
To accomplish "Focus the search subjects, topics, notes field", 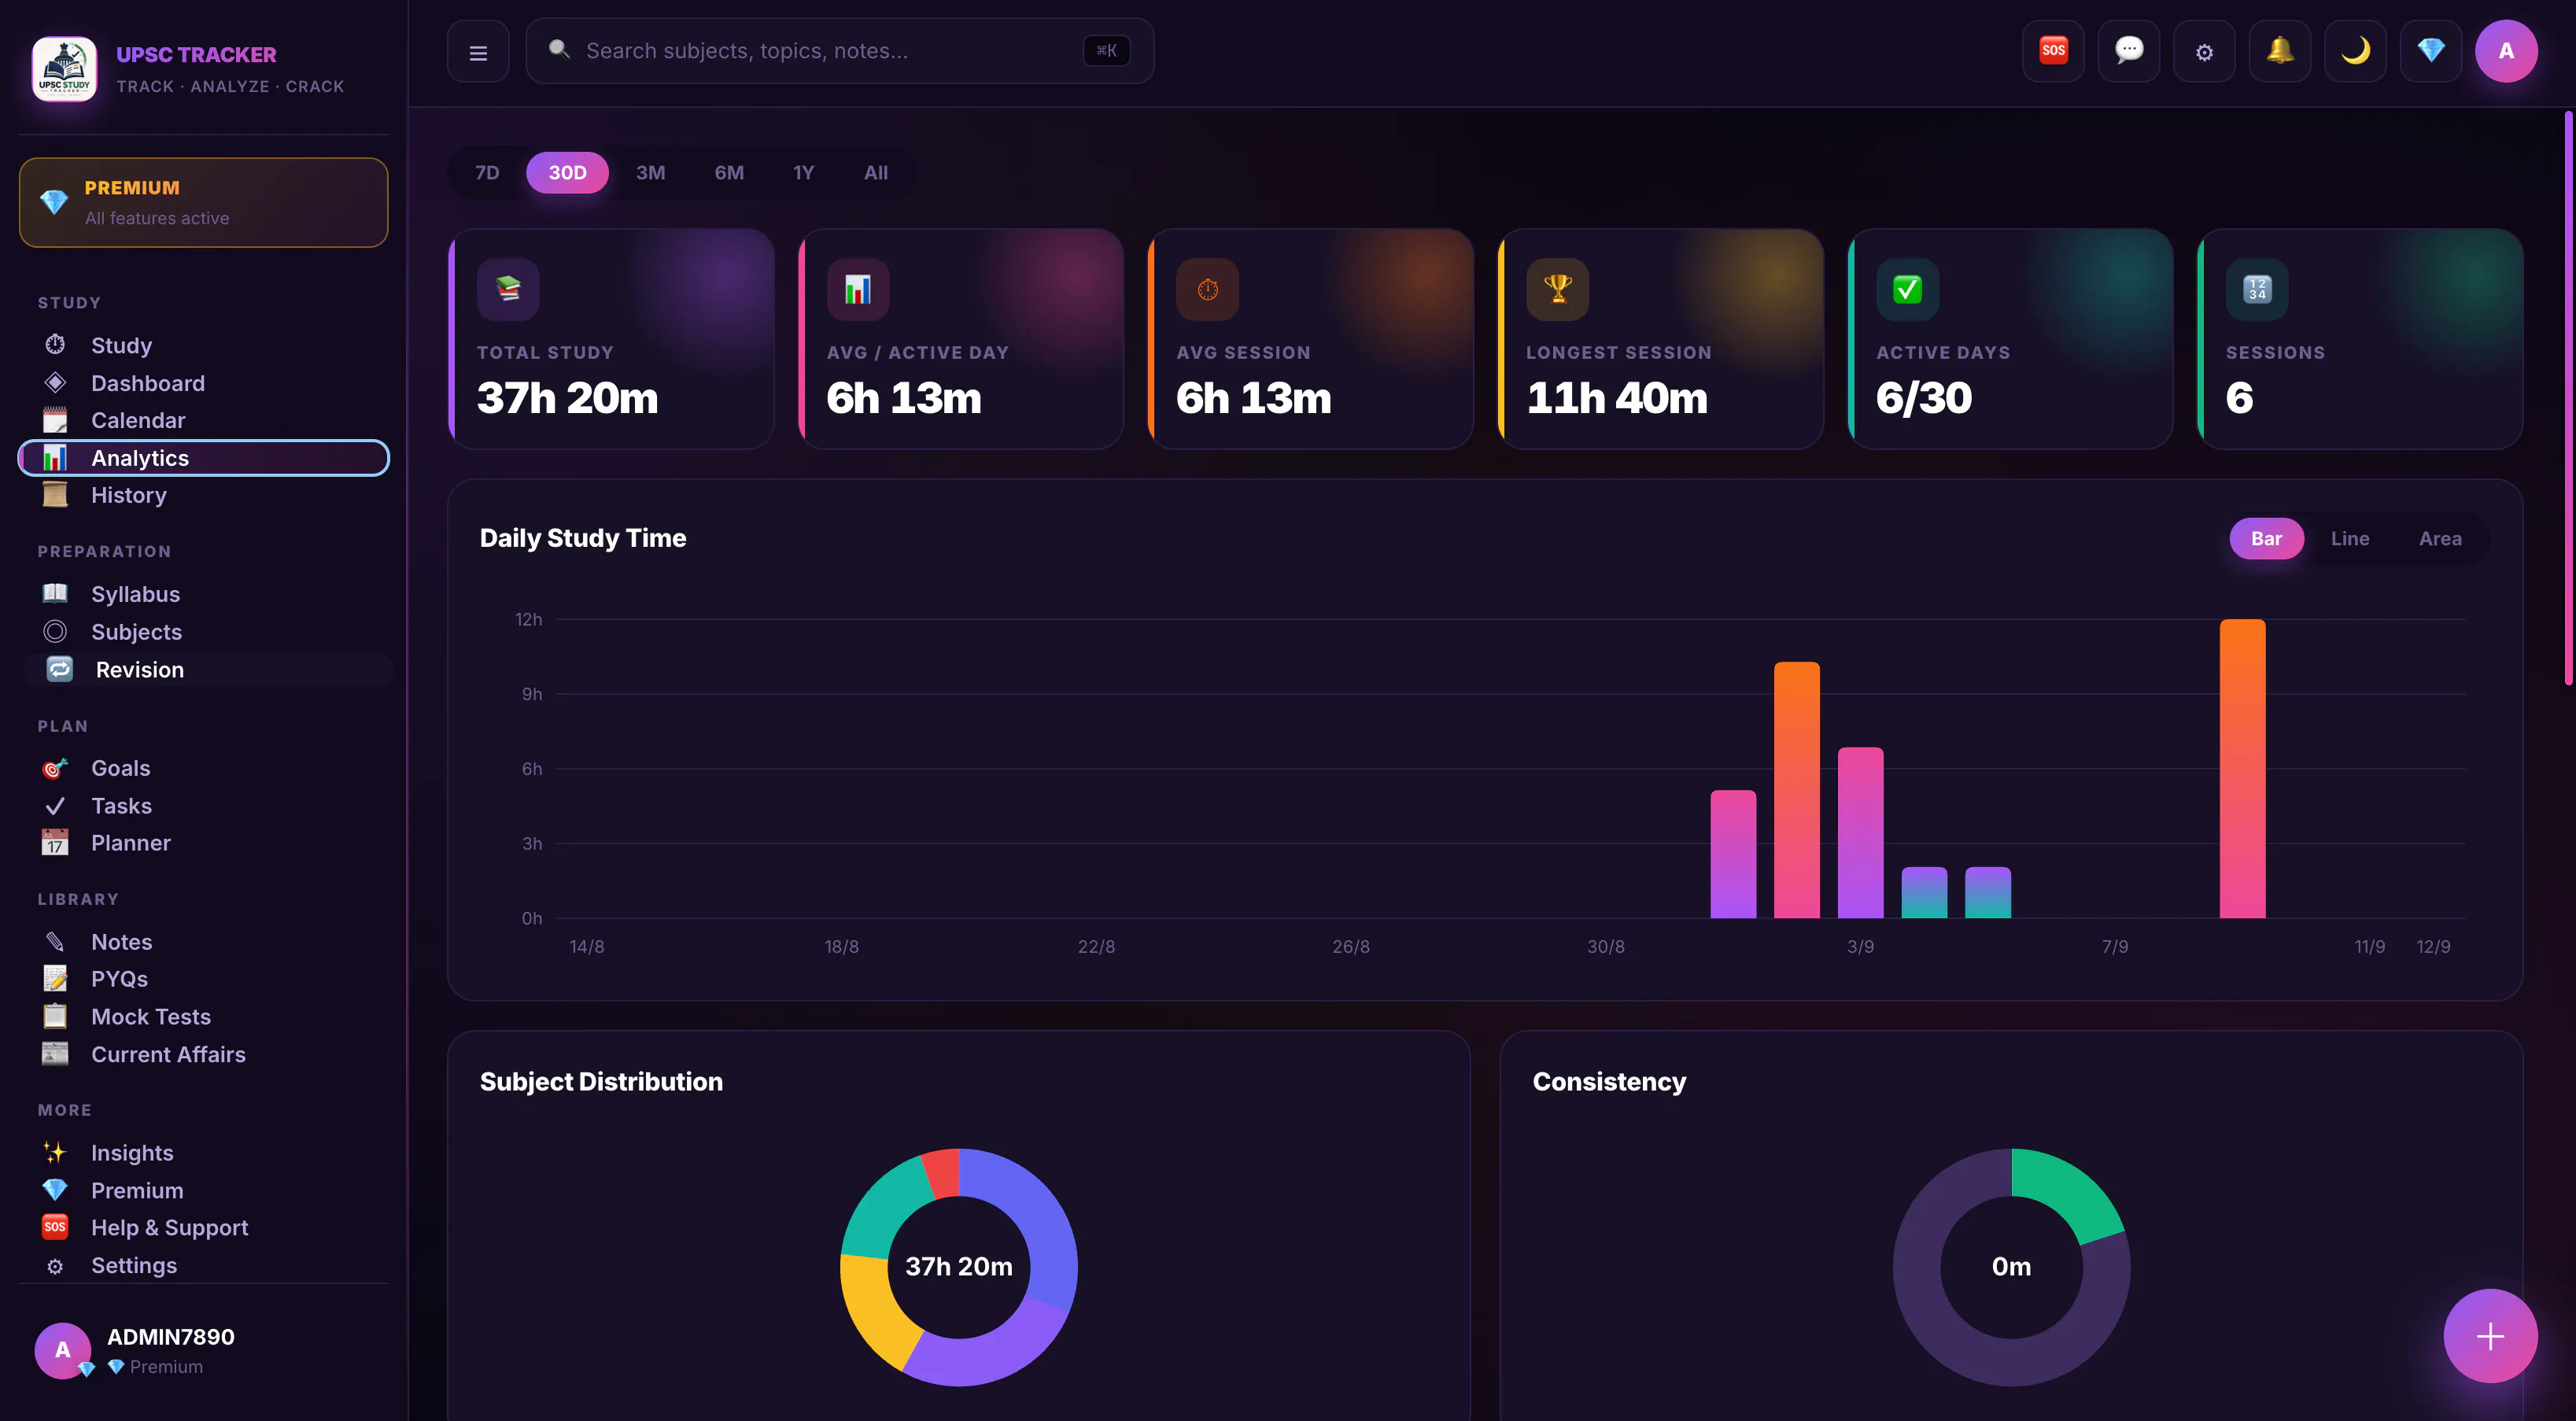I will point(840,51).
